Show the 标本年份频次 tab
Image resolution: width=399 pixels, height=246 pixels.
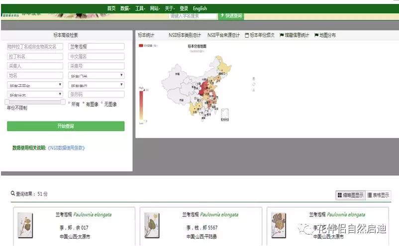tap(260, 35)
